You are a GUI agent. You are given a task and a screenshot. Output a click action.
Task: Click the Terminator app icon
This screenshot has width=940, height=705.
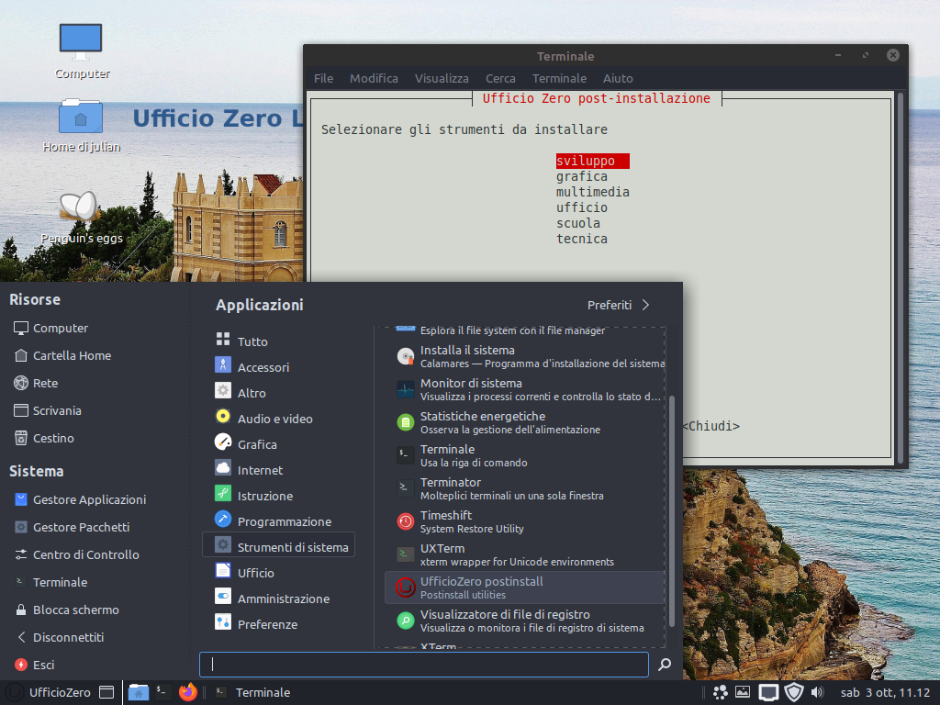click(x=405, y=488)
